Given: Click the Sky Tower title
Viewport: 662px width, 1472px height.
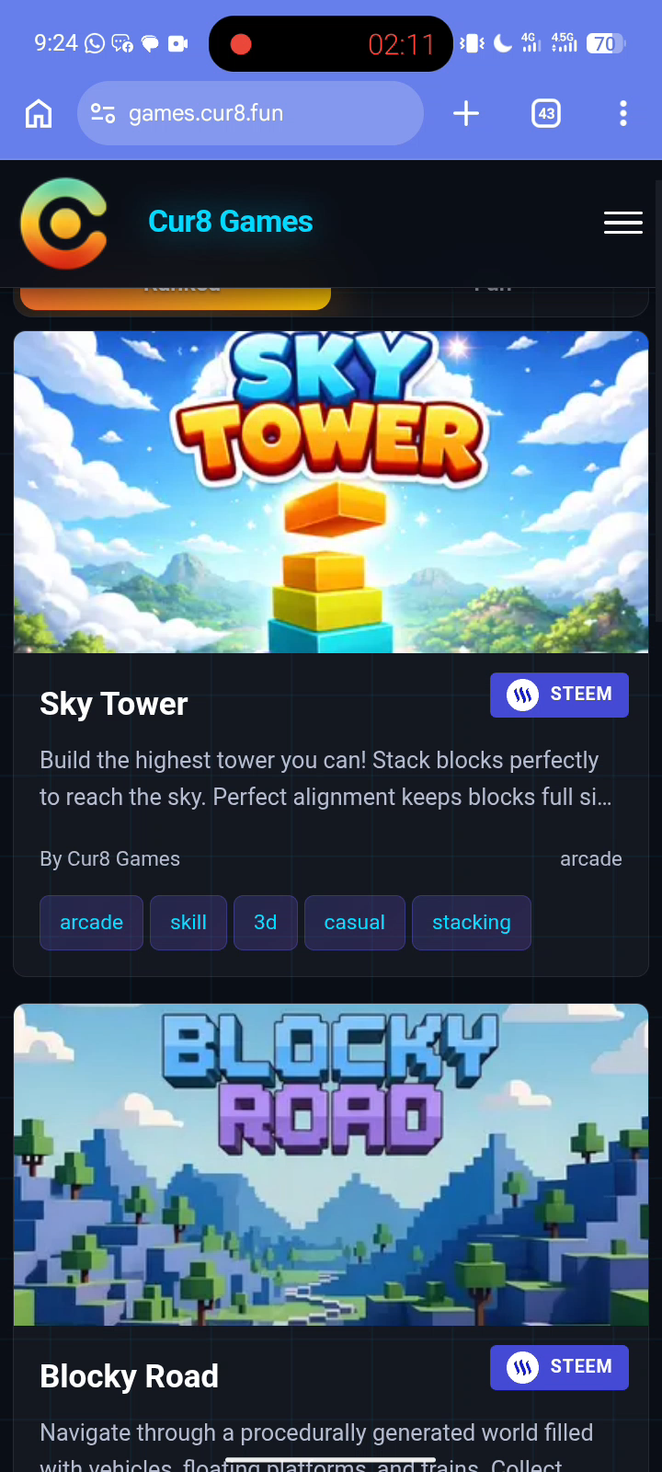Looking at the screenshot, I should (x=114, y=704).
